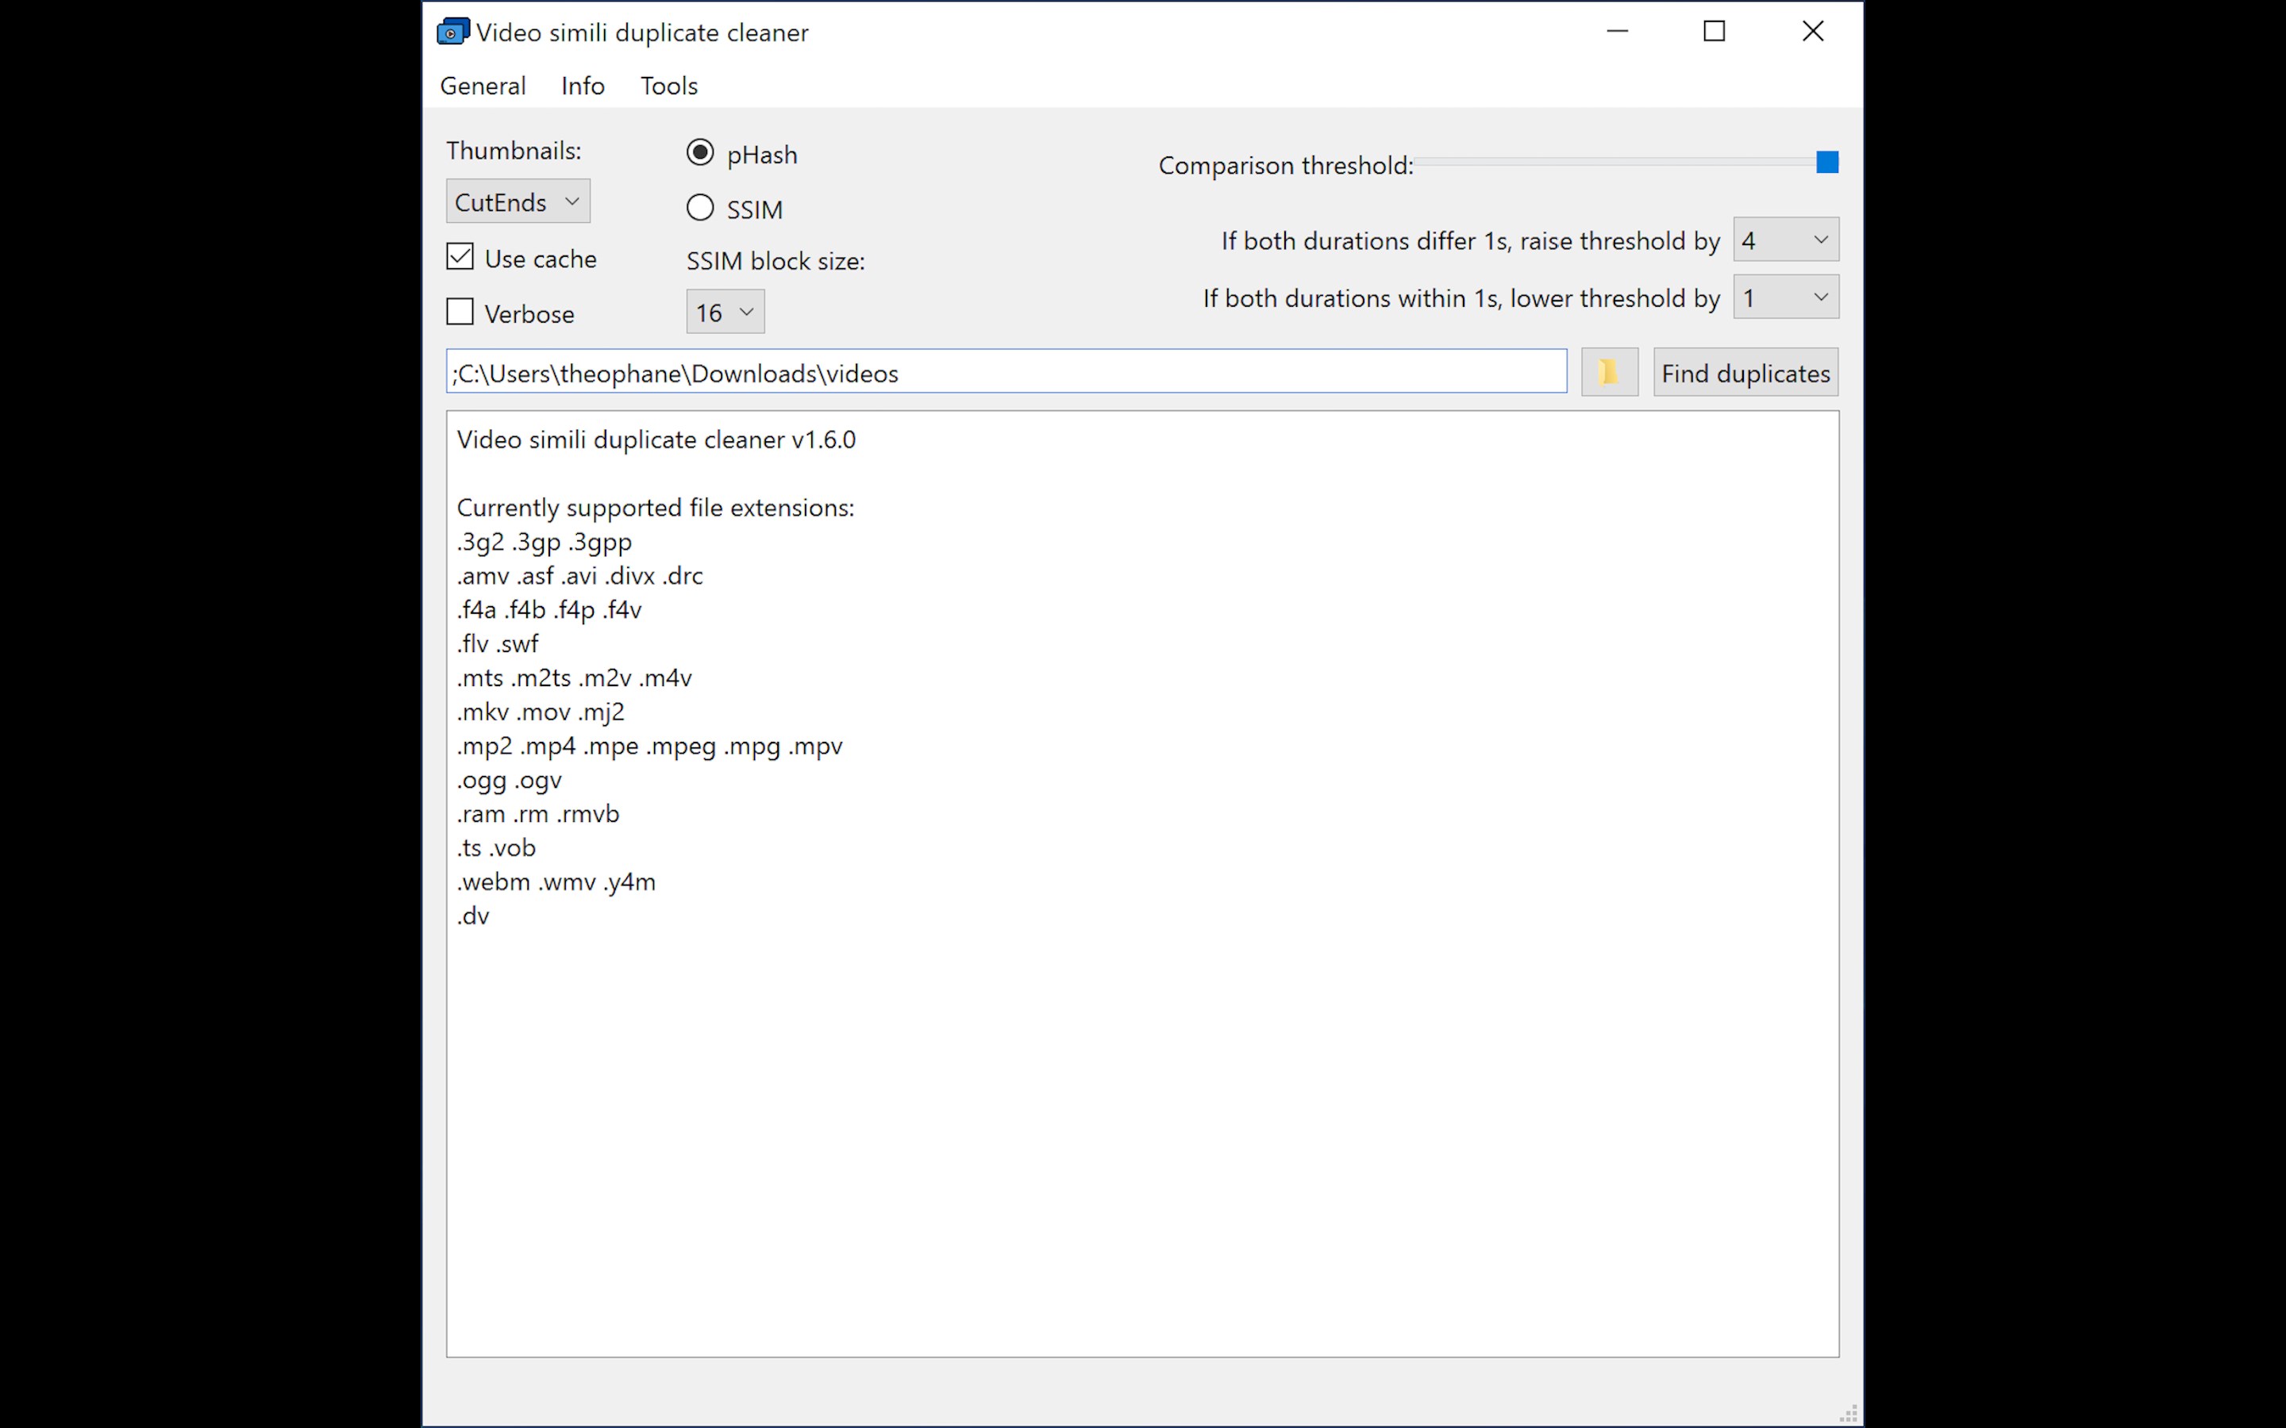Select the pHash comparison method
2286x1428 pixels.
click(700, 152)
